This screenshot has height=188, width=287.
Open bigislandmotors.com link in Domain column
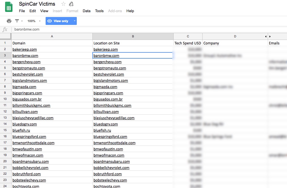[x=30, y=80]
